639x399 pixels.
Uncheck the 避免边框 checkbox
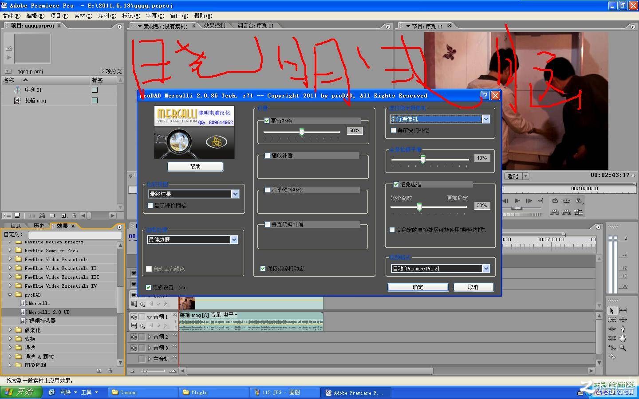(x=396, y=184)
